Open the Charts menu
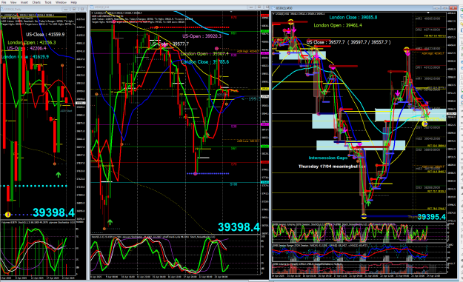Screen dimensions: 463x282 36,2
